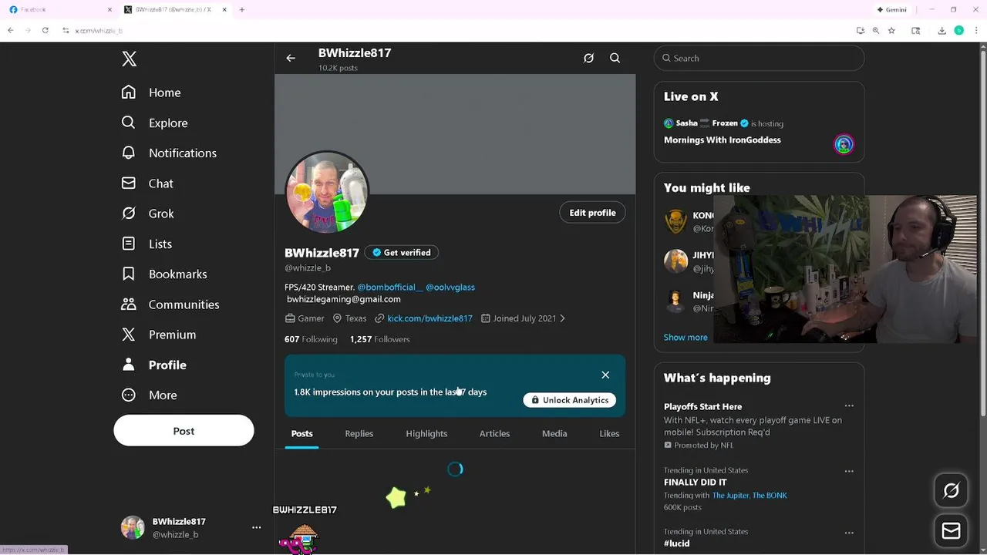This screenshot has height=555, width=987.
Task: Switch to the Replies tab
Action: 359,433
